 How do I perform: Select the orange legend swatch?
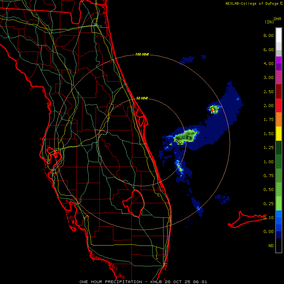pos(279,120)
